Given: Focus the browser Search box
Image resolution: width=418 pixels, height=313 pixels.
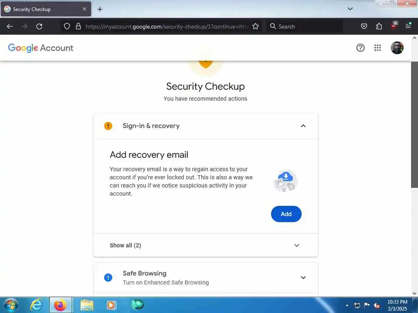Looking at the screenshot, I should 305,26.
